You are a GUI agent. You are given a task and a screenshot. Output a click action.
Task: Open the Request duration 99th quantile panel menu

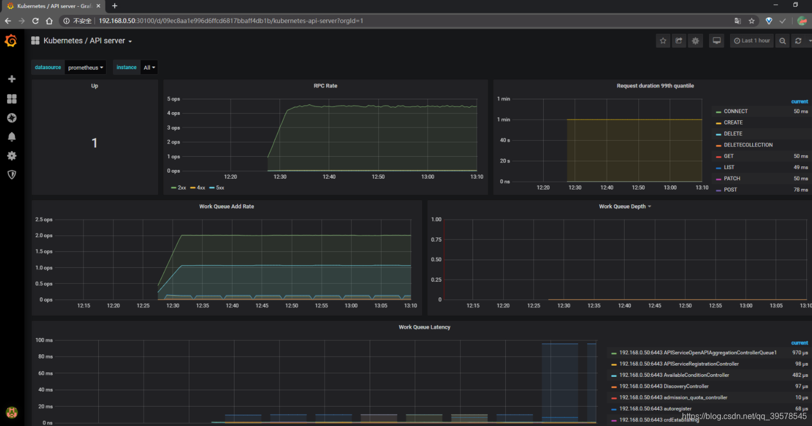655,86
